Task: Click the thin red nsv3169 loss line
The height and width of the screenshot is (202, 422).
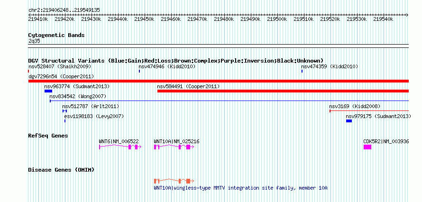Action: click(x=369, y=111)
